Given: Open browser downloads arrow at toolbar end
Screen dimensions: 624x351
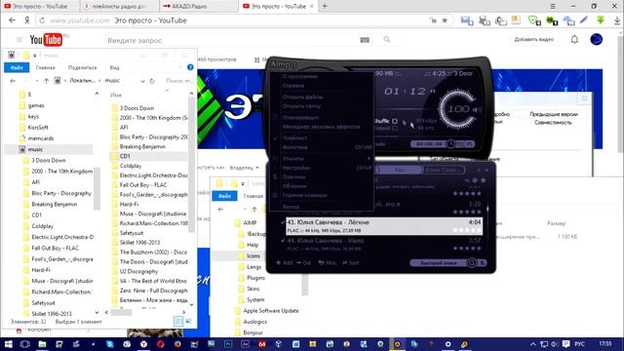Looking at the screenshot, I should [x=617, y=20].
